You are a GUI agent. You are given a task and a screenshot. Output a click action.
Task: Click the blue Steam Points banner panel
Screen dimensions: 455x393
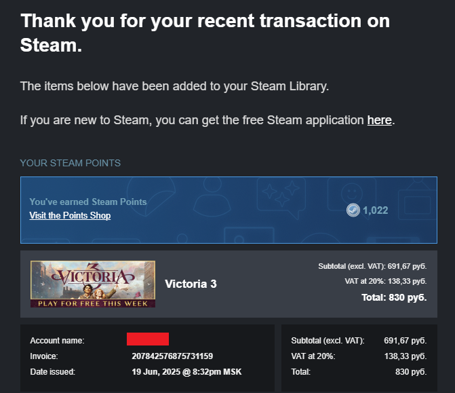229,210
